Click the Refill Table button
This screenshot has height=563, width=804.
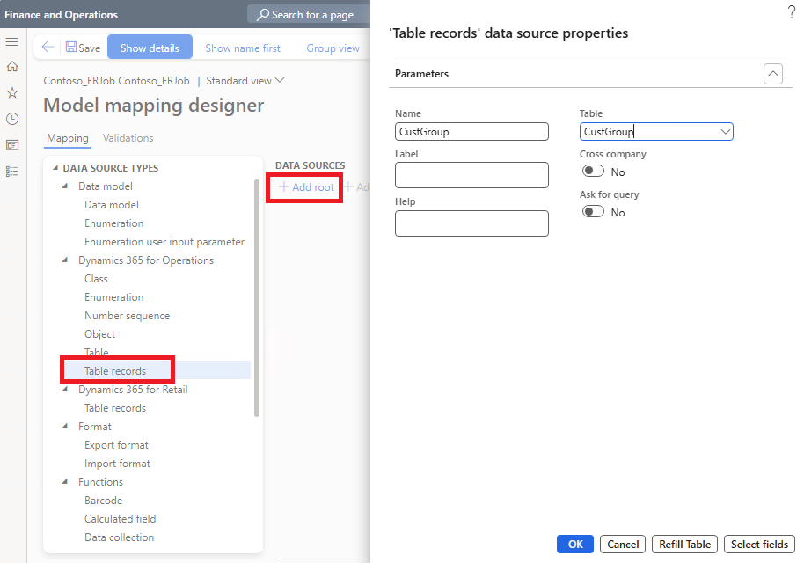(x=684, y=545)
